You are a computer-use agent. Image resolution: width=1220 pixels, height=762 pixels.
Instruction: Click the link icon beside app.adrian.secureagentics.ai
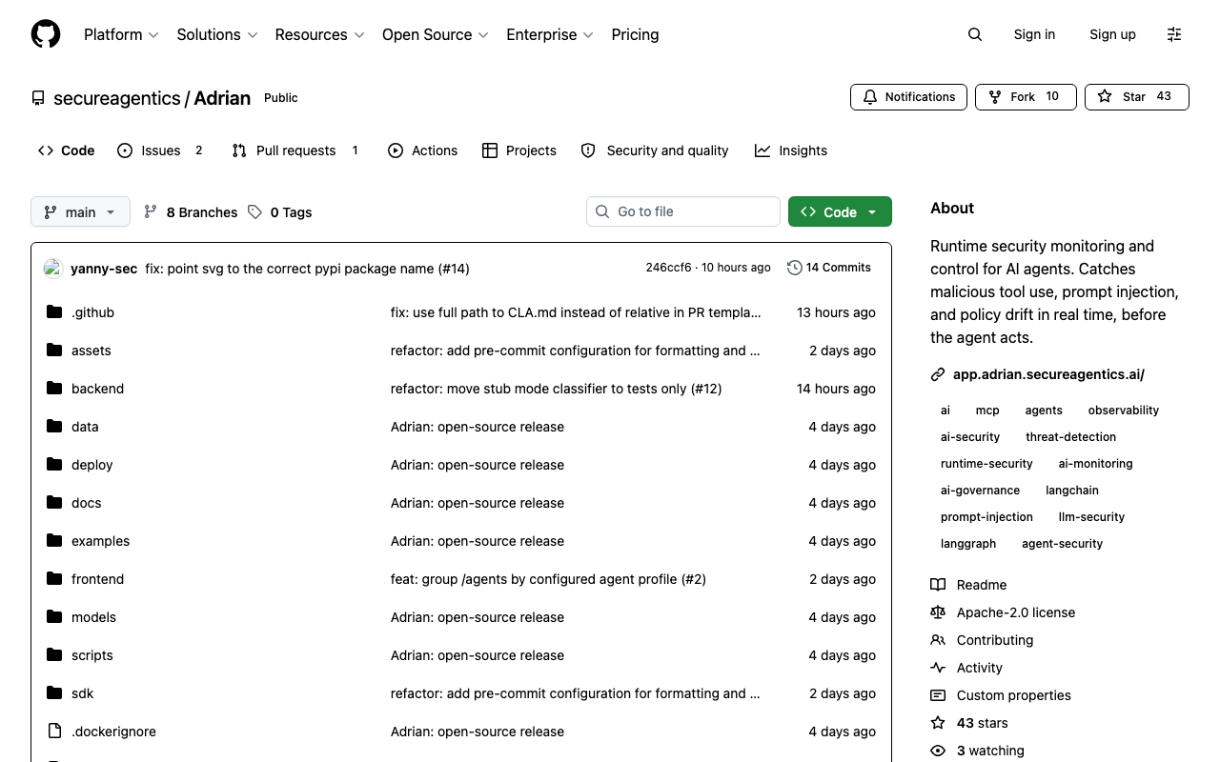coord(938,374)
